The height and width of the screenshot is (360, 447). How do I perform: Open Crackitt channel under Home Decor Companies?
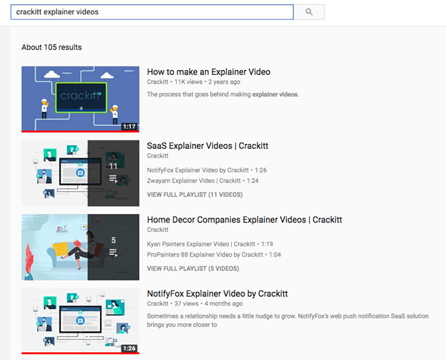(157, 230)
